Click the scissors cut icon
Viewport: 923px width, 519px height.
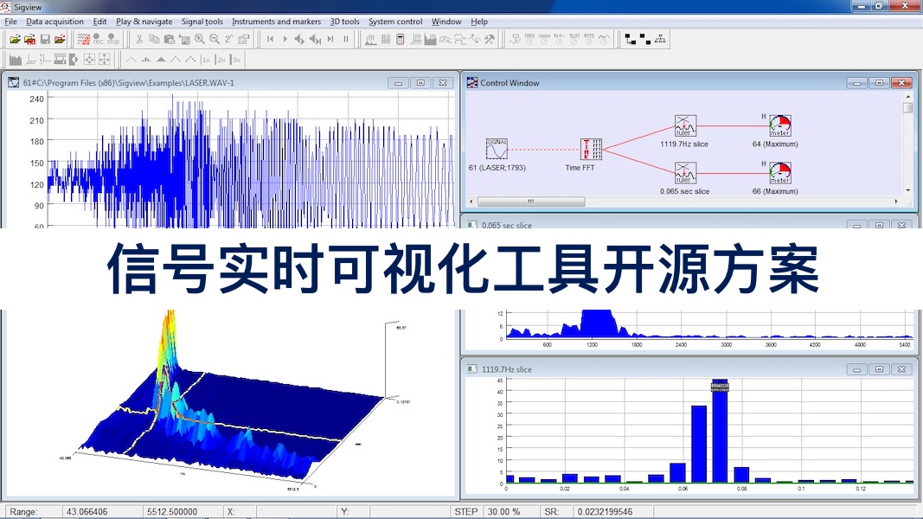(139, 39)
